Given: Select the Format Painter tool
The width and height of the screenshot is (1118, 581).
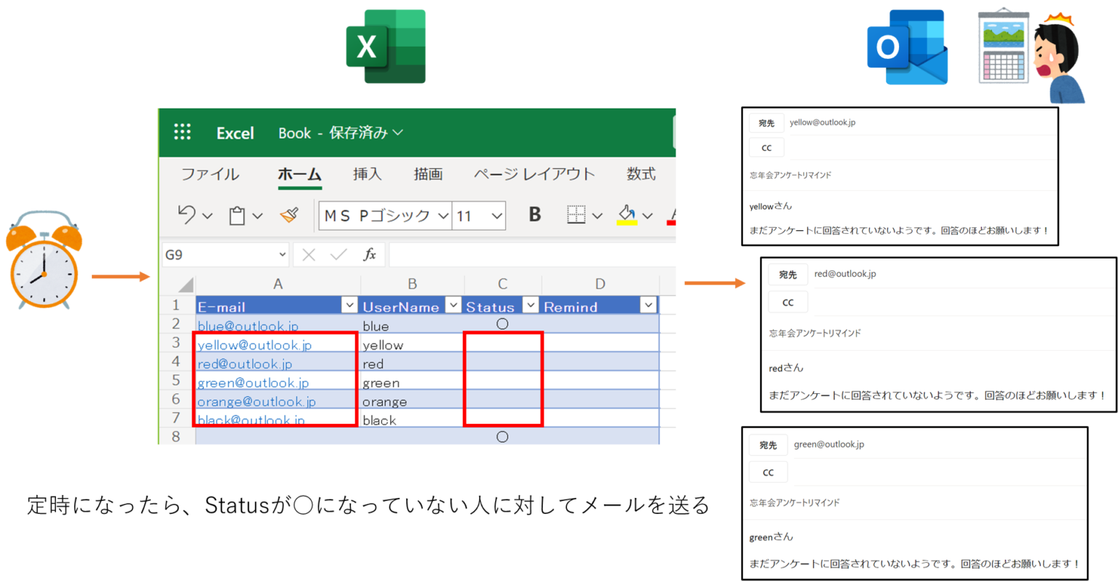Looking at the screenshot, I should tap(289, 216).
